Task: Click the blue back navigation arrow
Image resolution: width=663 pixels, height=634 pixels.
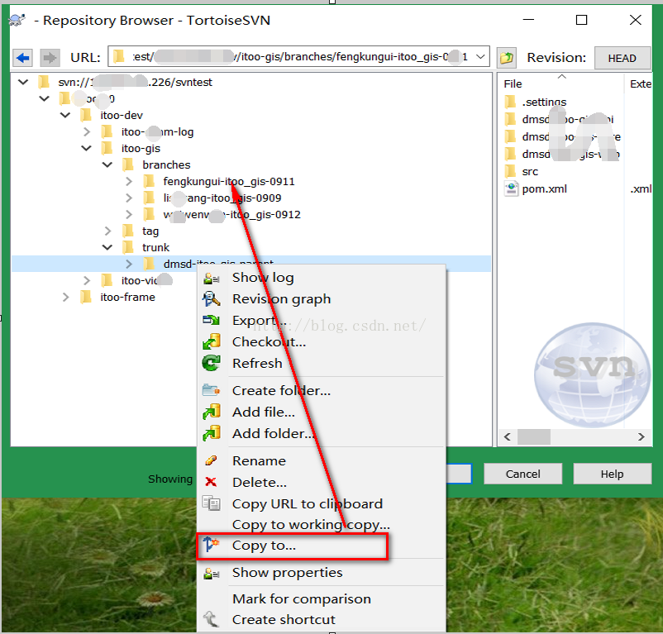Action: [x=23, y=58]
